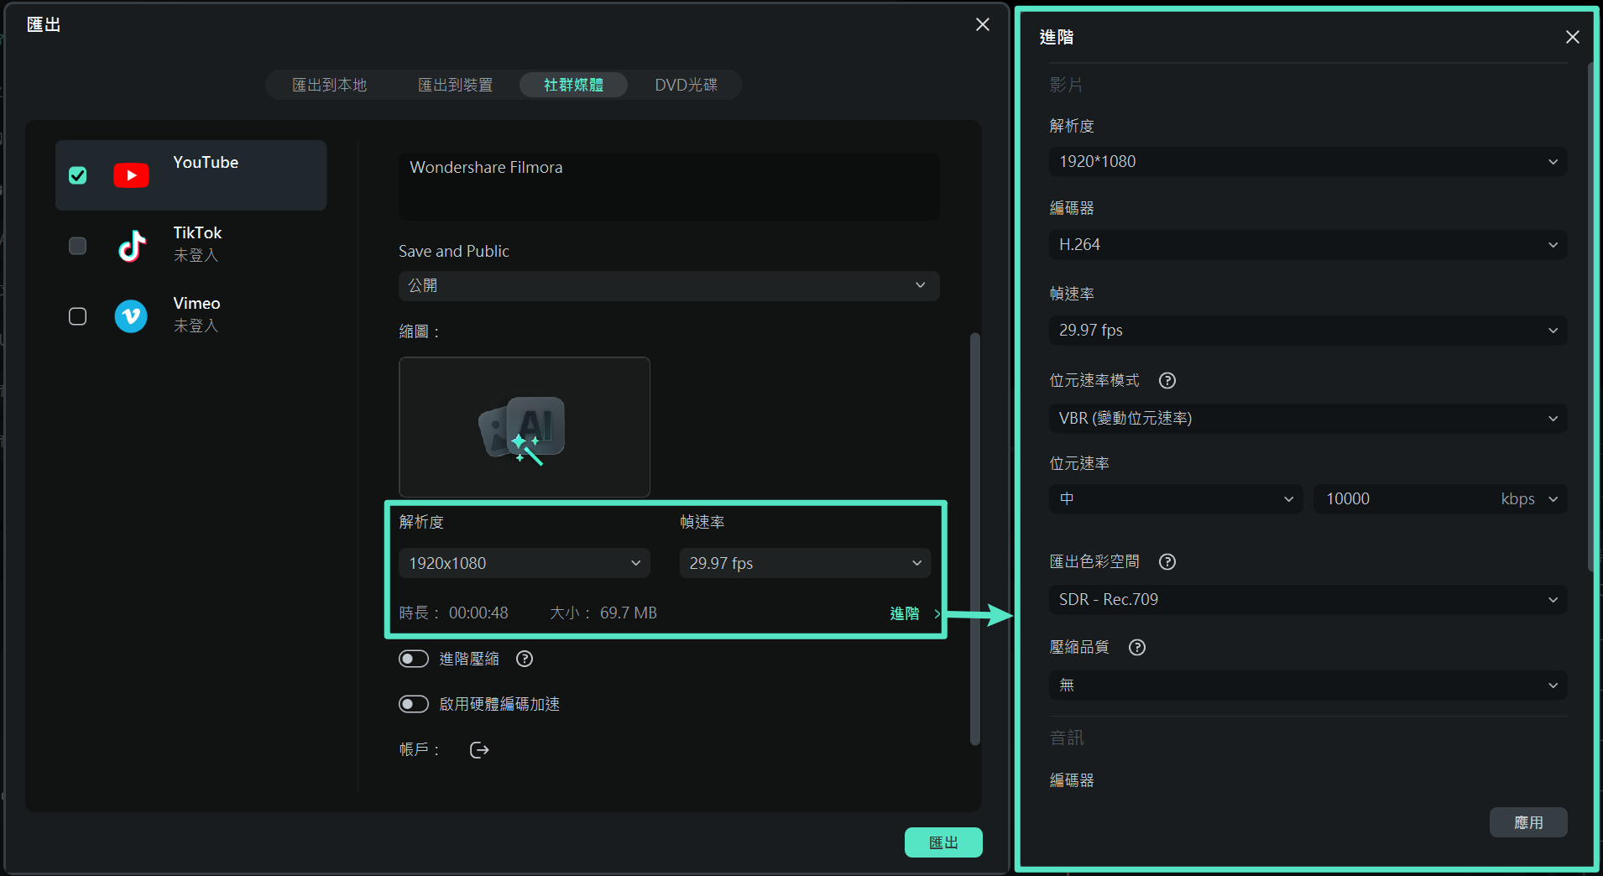Click the 時長 00:00:48 duration text
This screenshot has height=876, width=1603.
454,613
